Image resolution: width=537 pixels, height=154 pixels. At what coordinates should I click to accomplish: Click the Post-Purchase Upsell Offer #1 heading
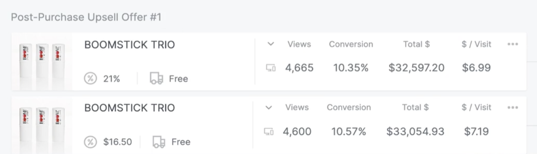click(86, 17)
